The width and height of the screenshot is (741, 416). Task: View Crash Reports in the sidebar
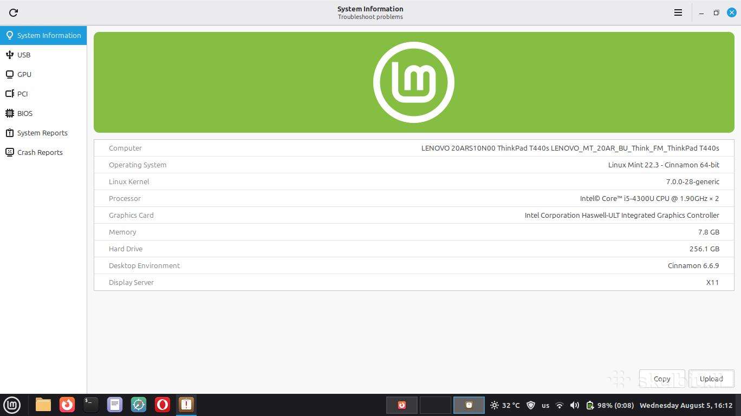click(43, 152)
